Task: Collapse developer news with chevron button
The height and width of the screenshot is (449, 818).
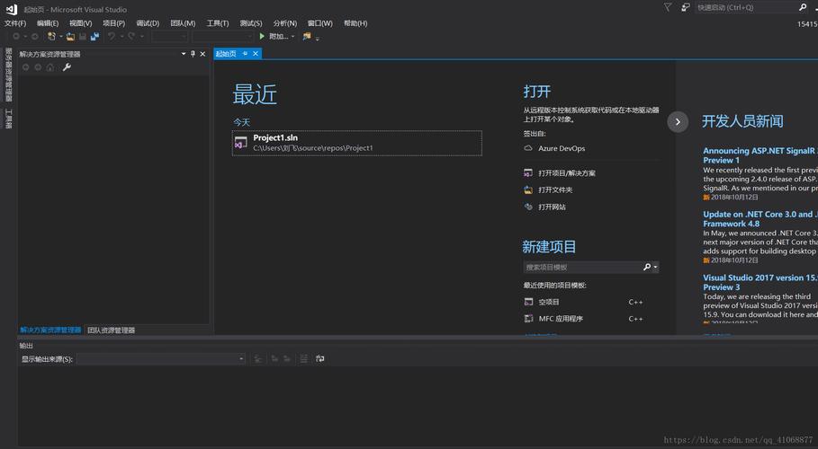Action: [x=678, y=122]
